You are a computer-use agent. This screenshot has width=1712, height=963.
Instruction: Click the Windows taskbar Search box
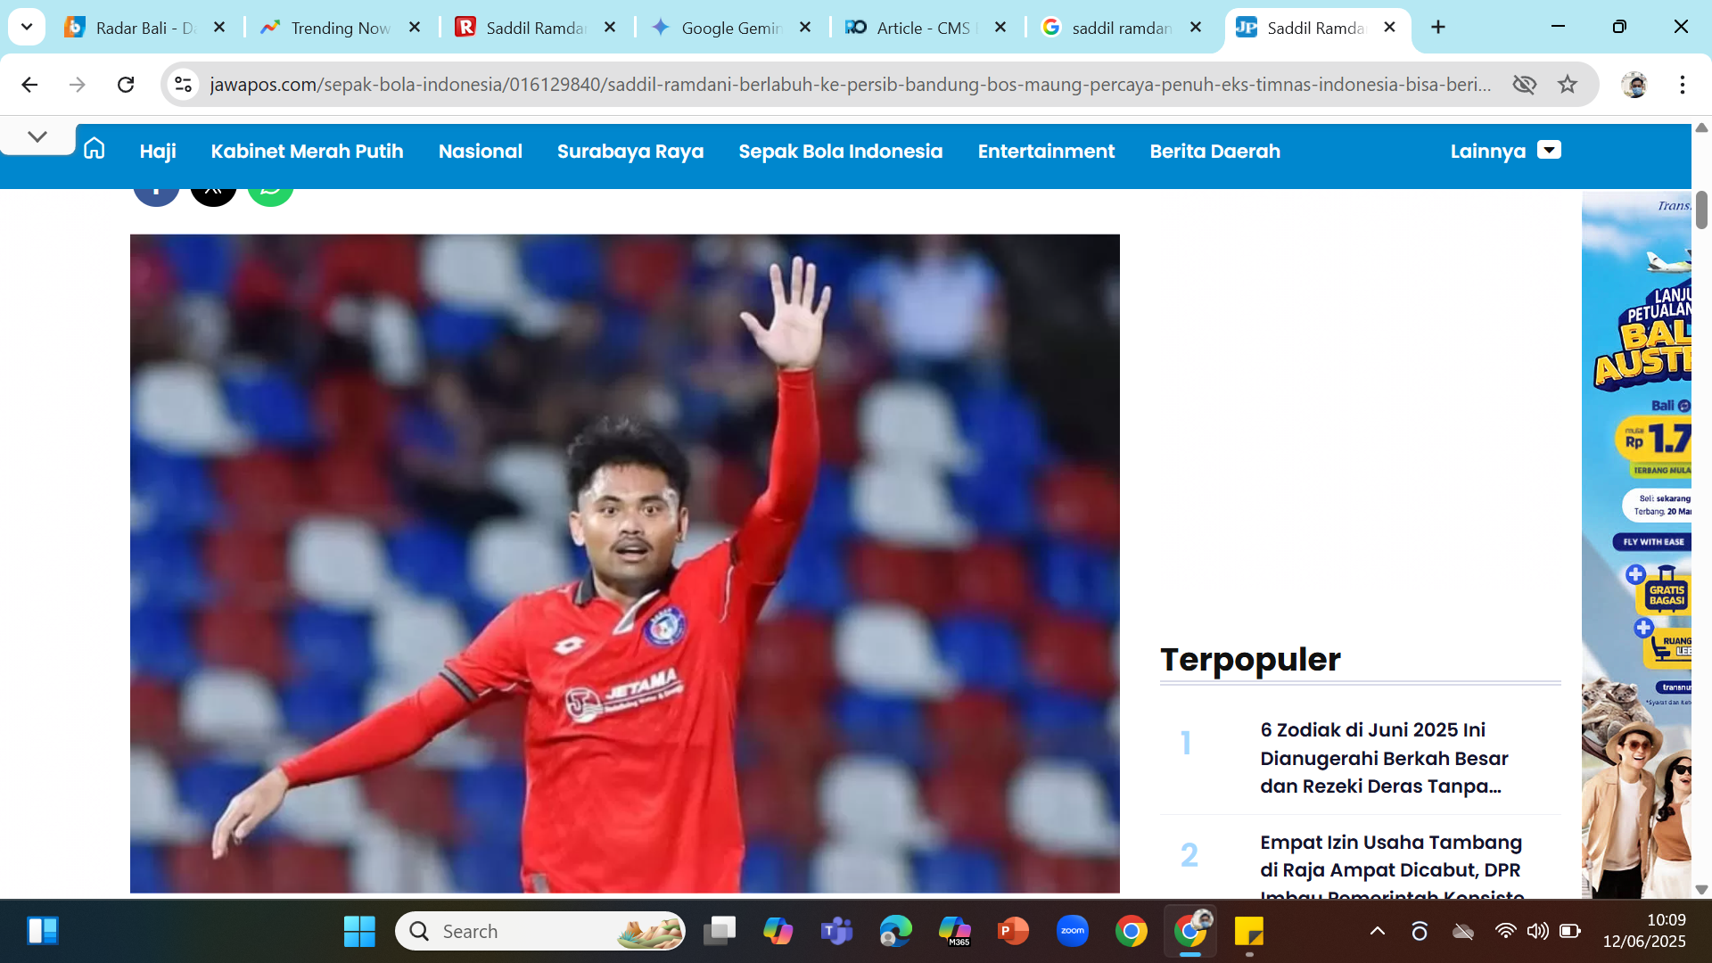coord(540,931)
